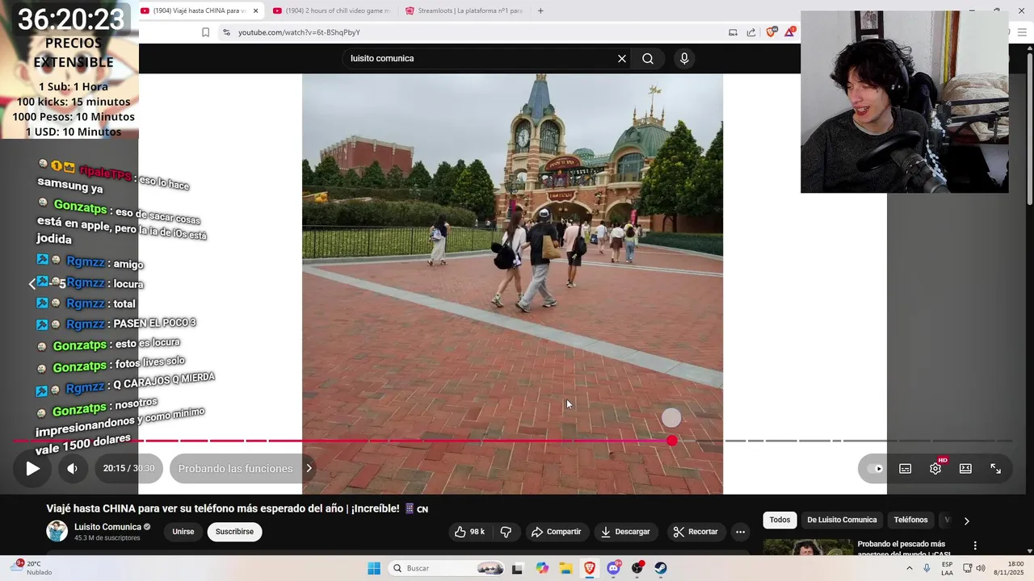Toggle subtitles on the player
Viewport: 1034px width, 581px height.
click(906, 469)
